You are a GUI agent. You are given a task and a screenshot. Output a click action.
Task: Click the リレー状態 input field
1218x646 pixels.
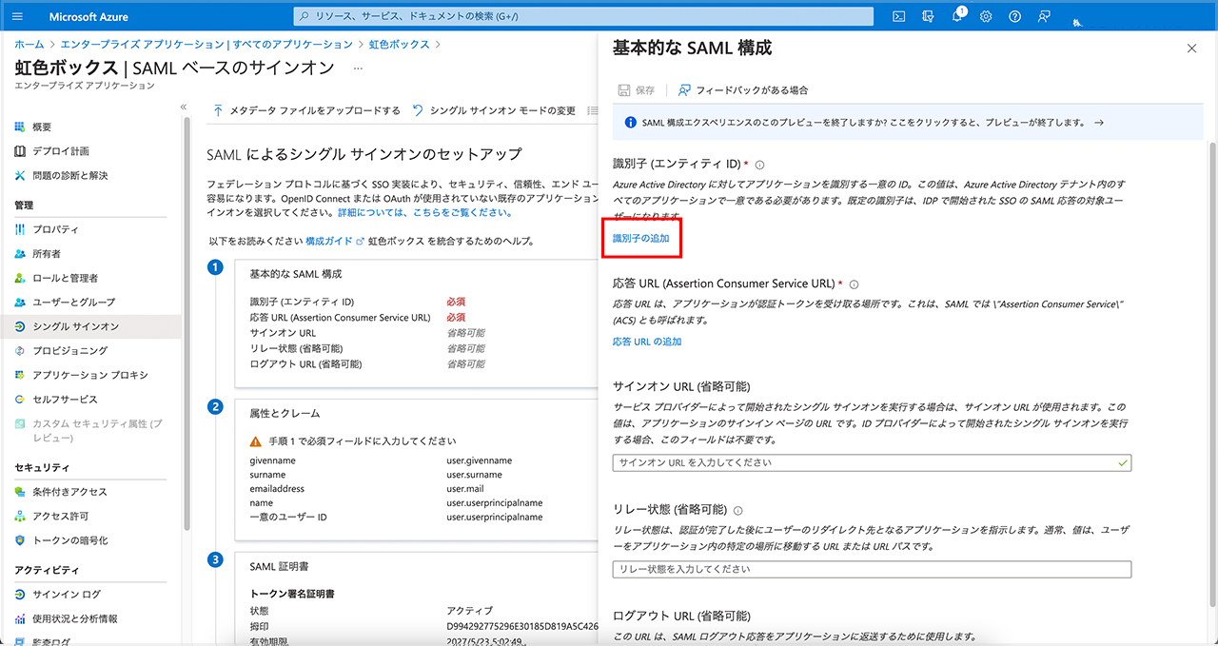tap(871, 569)
